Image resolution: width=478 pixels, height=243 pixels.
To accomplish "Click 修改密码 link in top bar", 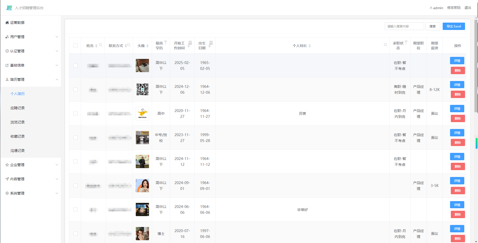I will 454,8.
